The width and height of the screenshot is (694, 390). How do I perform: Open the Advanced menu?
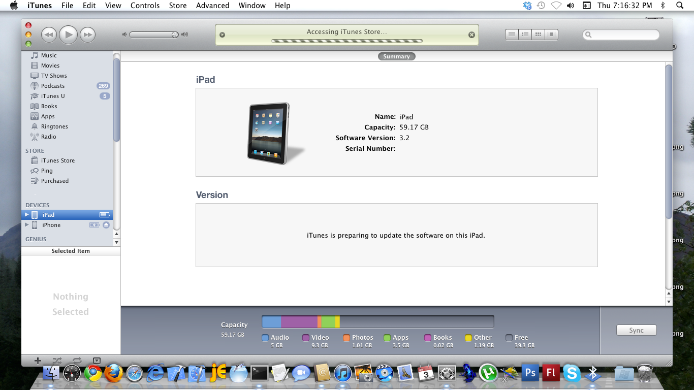(212, 6)
